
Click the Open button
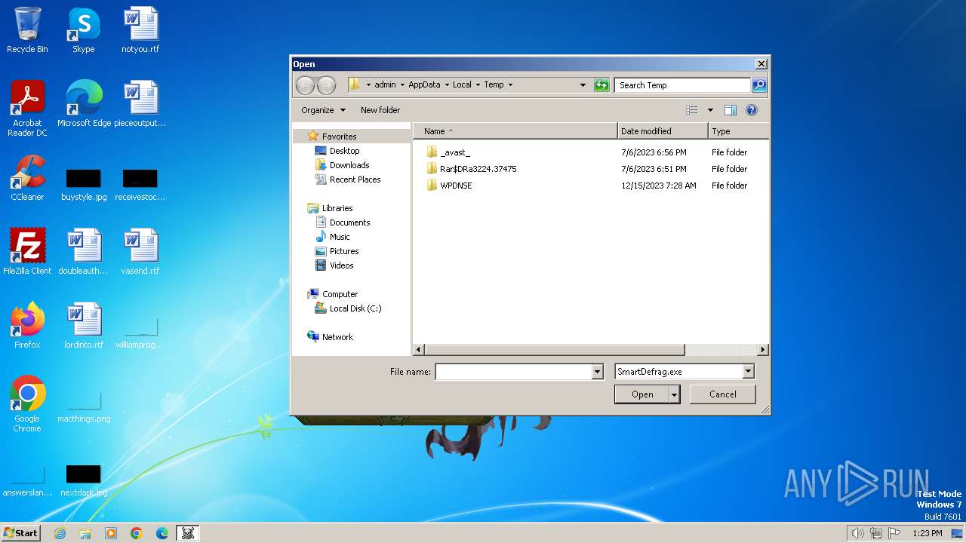coord(642,394)
